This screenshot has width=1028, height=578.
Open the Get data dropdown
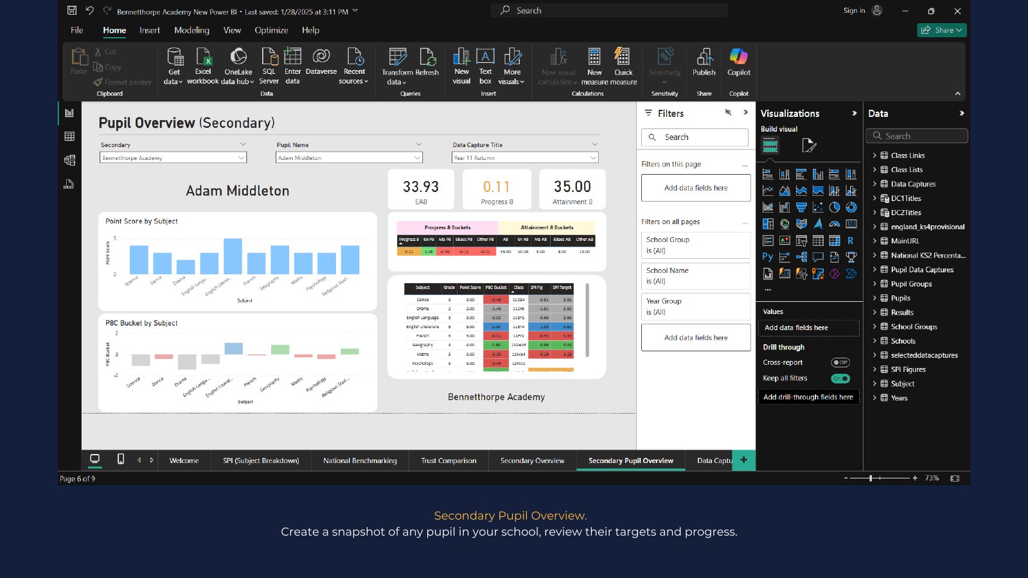click(x=173, y=67)
